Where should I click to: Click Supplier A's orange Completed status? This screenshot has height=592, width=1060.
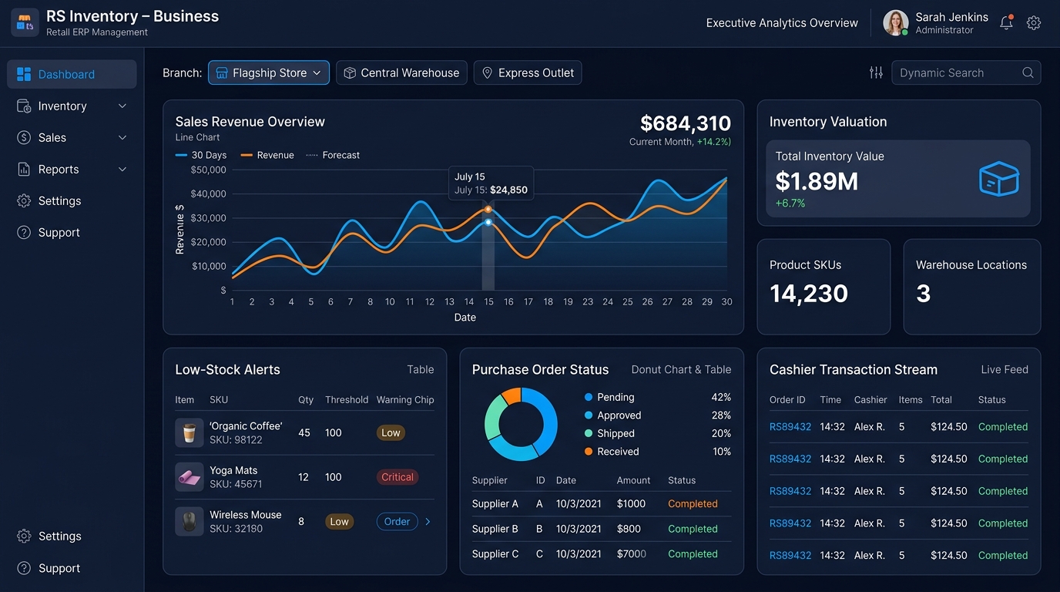(x=693, y=503)
